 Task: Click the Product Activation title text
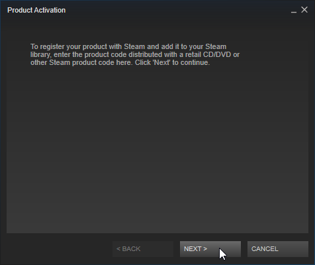click(36, 10)
